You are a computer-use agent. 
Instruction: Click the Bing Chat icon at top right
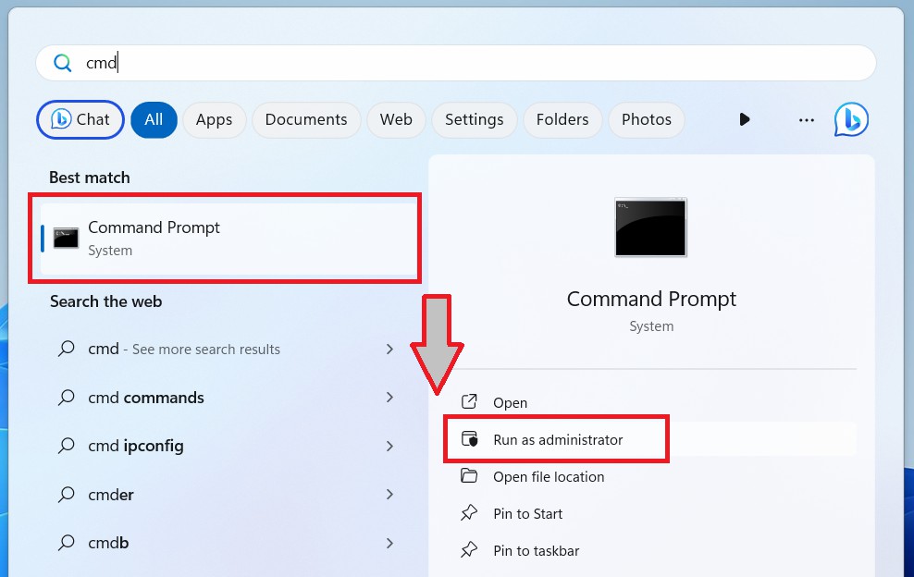click(851, 119)
